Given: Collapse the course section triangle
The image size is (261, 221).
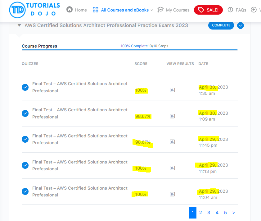Looking at the screenshot, I should [19, 25].
